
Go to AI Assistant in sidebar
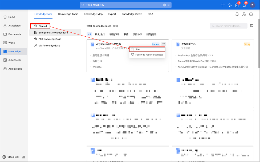click(x=15, y=25)
